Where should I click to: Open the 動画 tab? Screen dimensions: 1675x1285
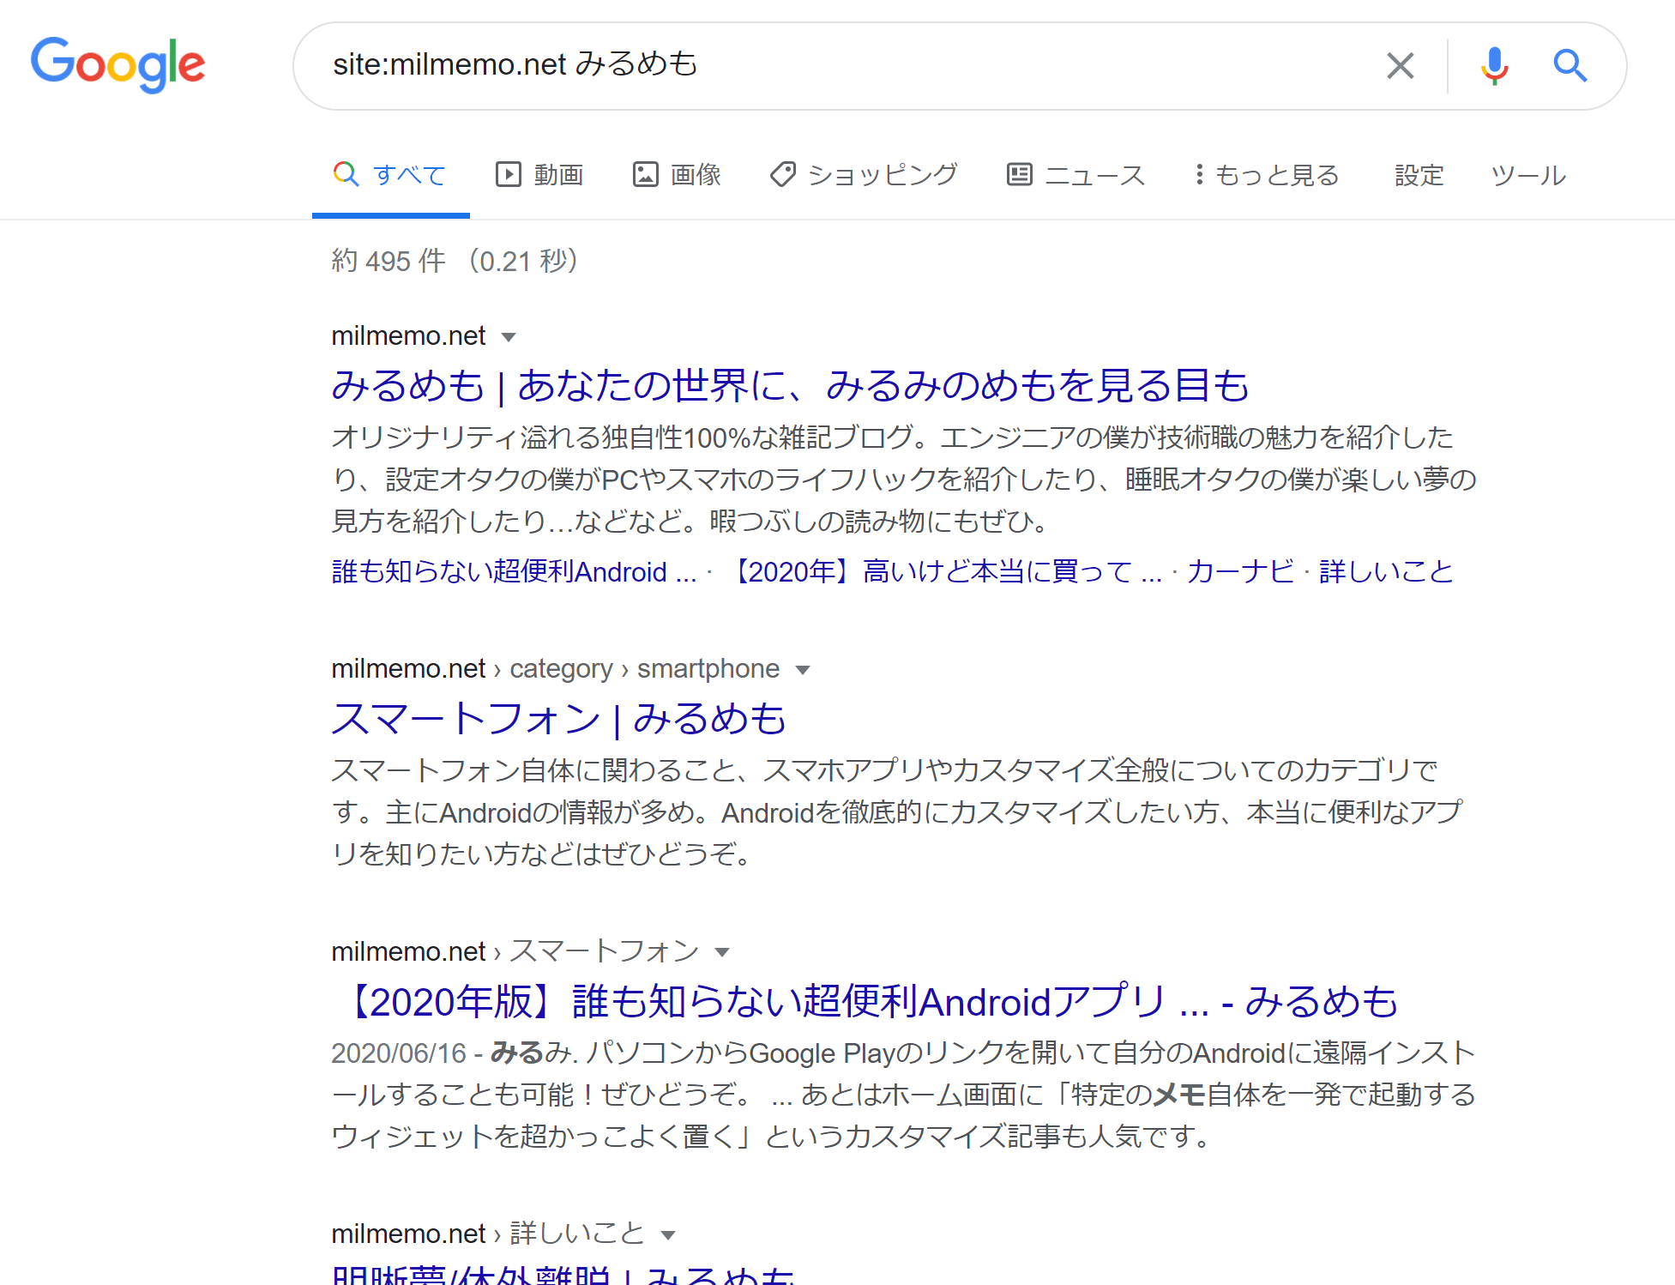click(x=539, y=175)
